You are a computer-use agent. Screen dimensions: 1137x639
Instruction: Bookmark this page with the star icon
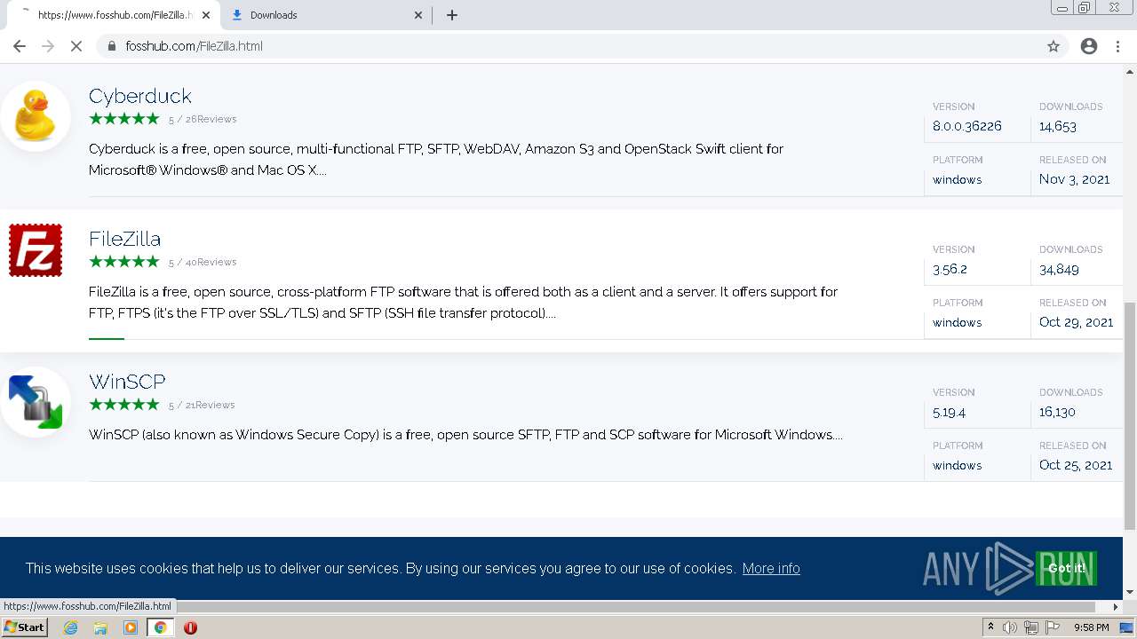[1054, 46]
